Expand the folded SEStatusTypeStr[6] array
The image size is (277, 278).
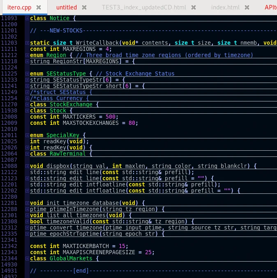point(27,80)
